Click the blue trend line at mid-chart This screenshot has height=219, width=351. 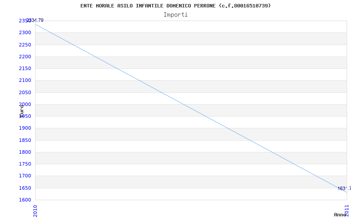pos(191,108)
